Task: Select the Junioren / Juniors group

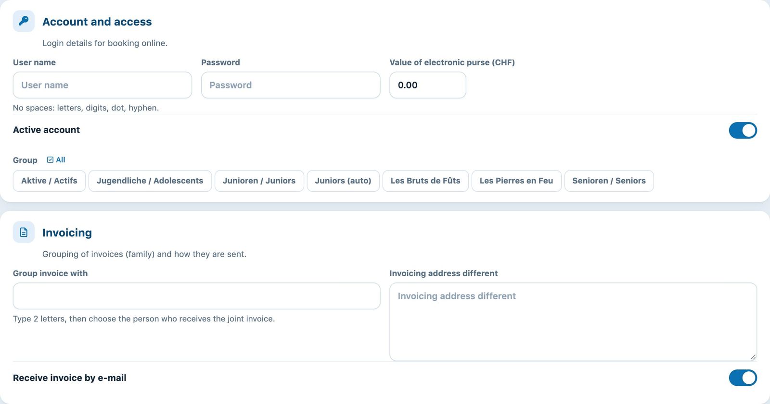Action: click(259, 181)
